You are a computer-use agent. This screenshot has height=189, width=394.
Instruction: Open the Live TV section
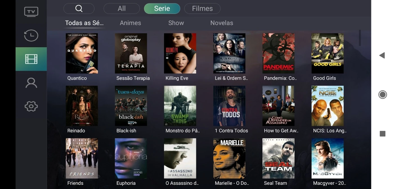pos(31,12)
